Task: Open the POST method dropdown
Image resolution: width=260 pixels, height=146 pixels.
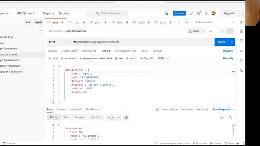Action: click(x=58, y=42)
